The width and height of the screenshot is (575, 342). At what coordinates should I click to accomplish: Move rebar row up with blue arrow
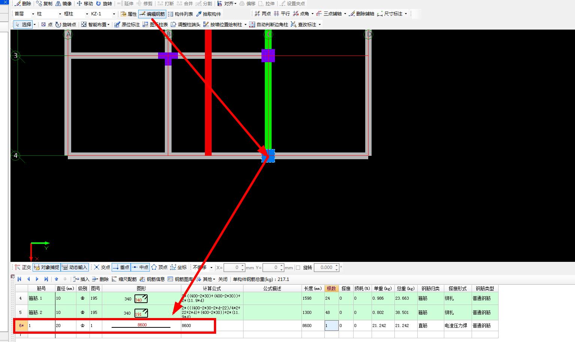pos(56,279)
